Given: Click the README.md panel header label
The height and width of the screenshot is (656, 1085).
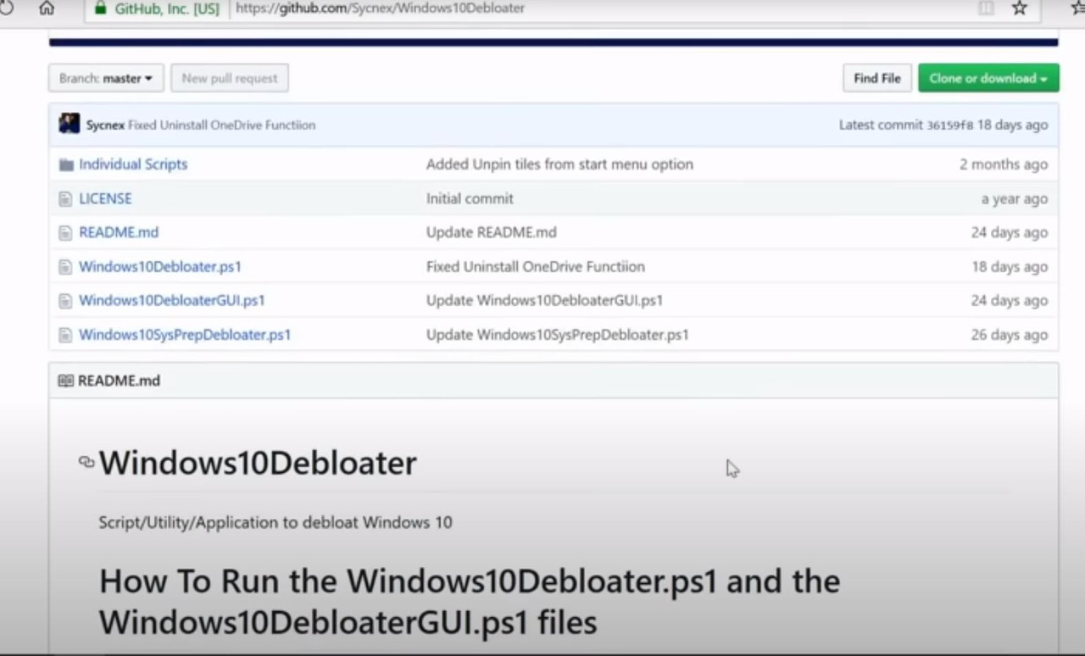Looking at the screenshot, I should (x=119, y=381).
